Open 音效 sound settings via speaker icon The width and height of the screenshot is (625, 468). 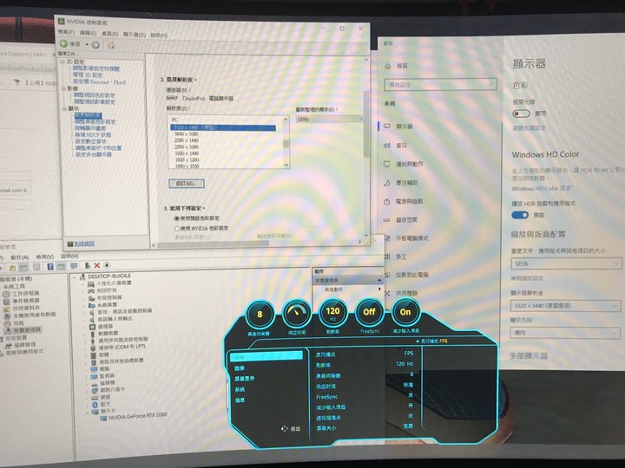[386, 146]
